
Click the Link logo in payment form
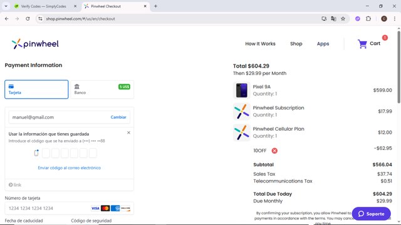(x=15, y=185)
